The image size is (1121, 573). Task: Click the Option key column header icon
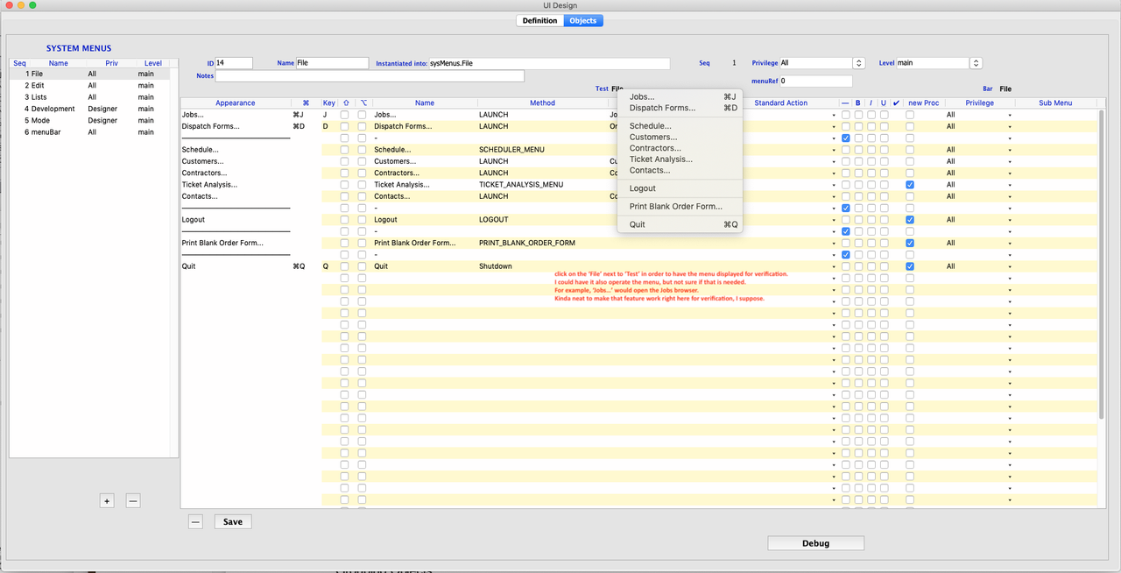363,103
